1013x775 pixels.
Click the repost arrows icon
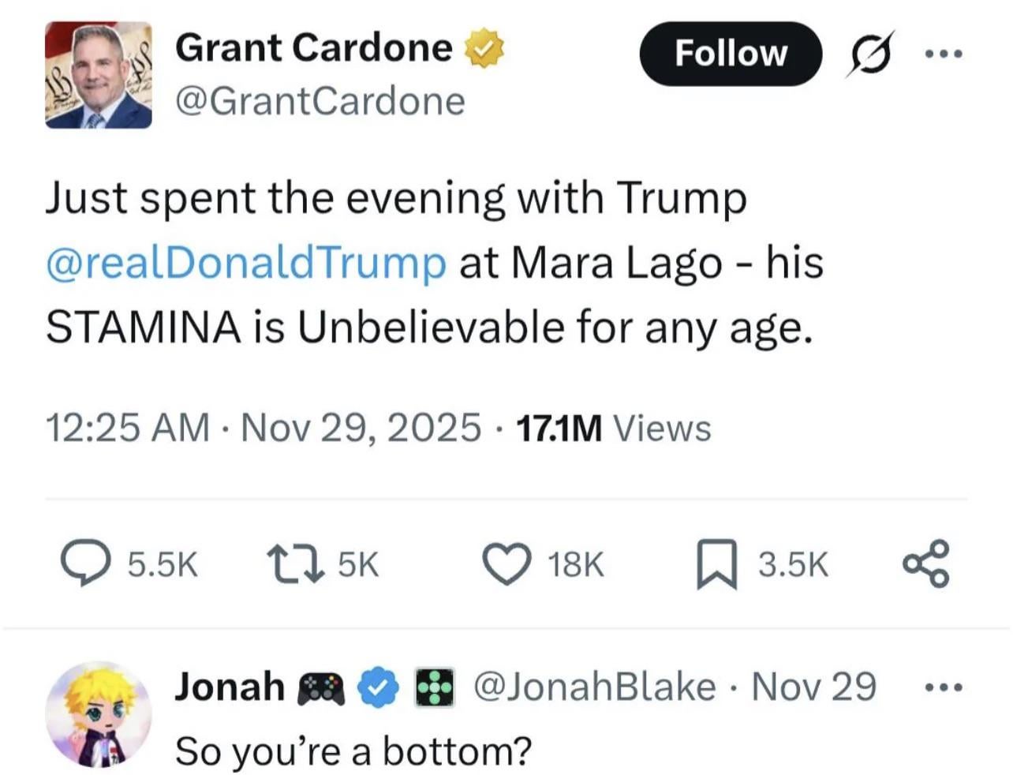296,563
